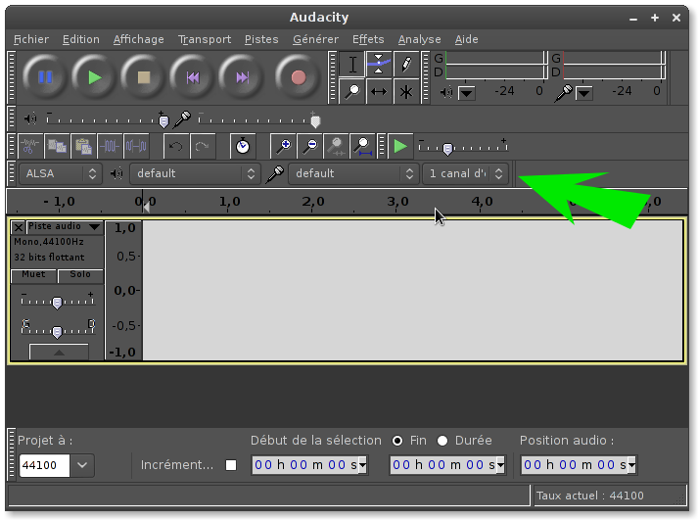Open the Pistes menu
This screenshot has height=520, width=698.
[x=261, y=39]
